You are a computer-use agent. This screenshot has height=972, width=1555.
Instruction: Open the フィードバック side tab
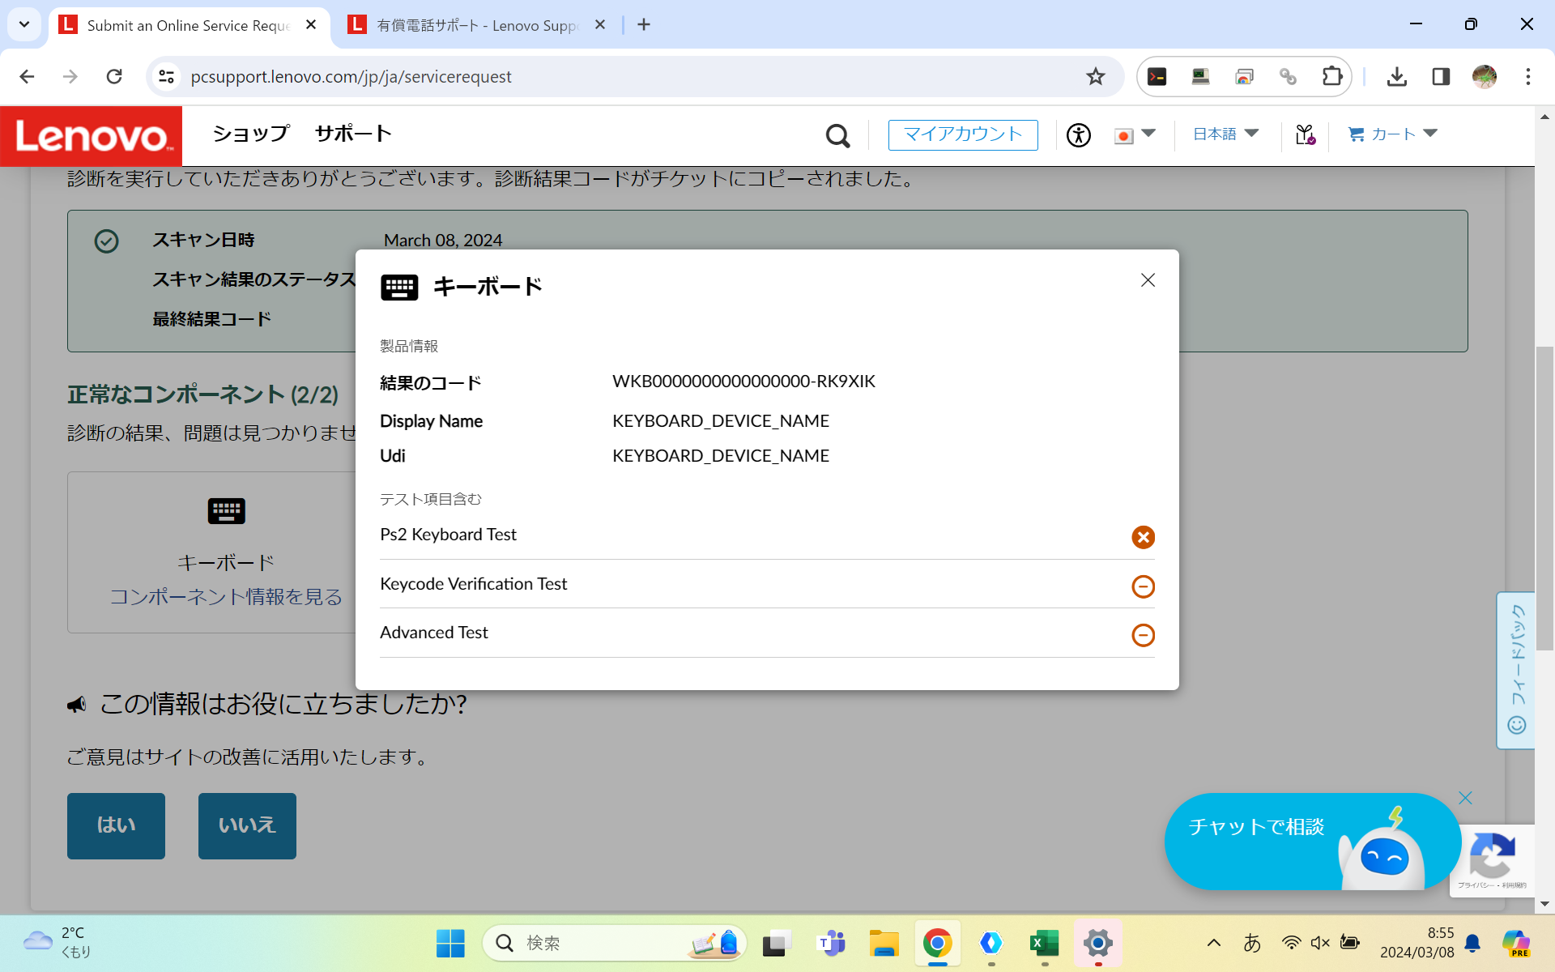coord(1516,670)
